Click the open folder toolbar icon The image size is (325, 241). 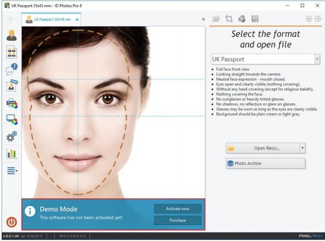pos(216,19)
